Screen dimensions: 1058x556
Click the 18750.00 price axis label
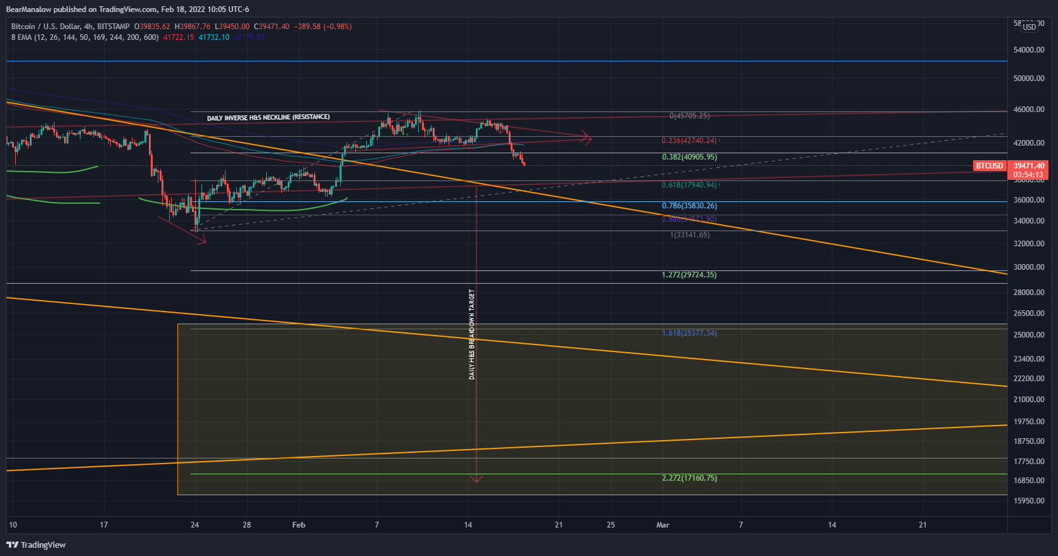[1029, 441]
